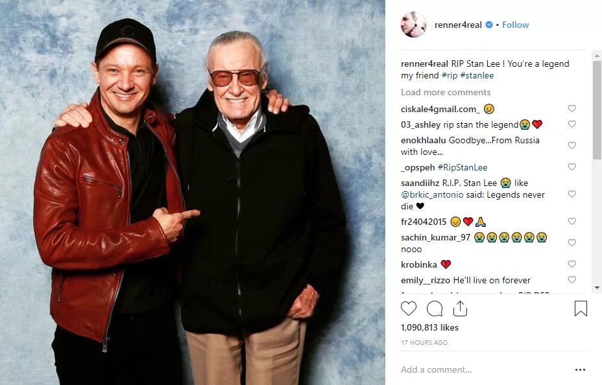
Task: Like ciskale4gmail.com_ comment heart
Action: point(572,109)
